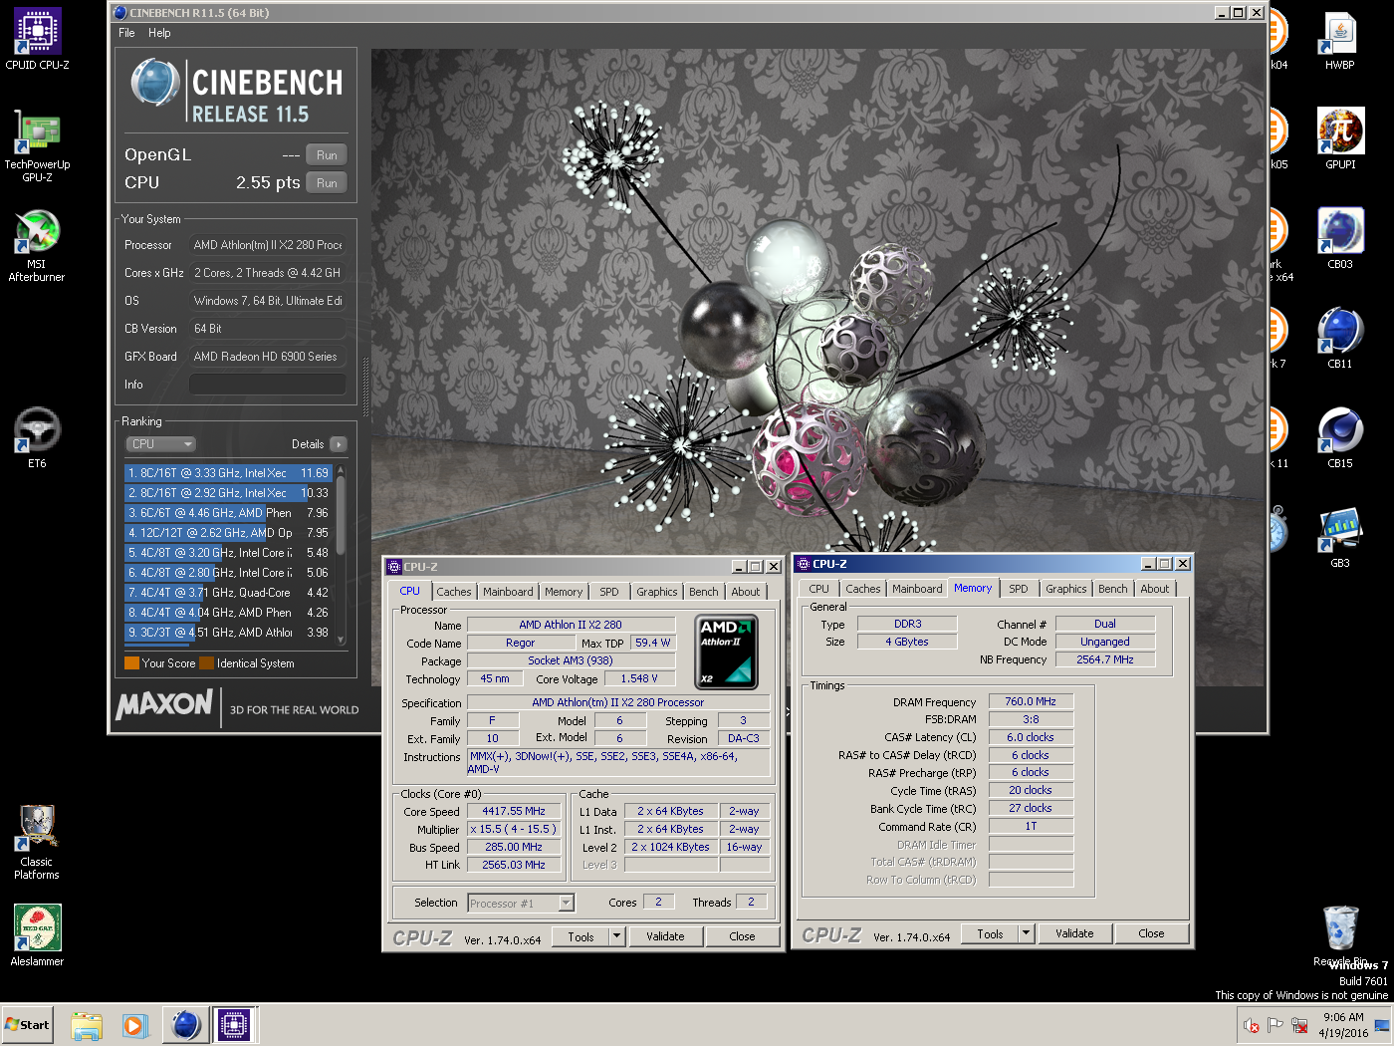Open the CB15 desktop shortcut

[x=1340, y=438]
